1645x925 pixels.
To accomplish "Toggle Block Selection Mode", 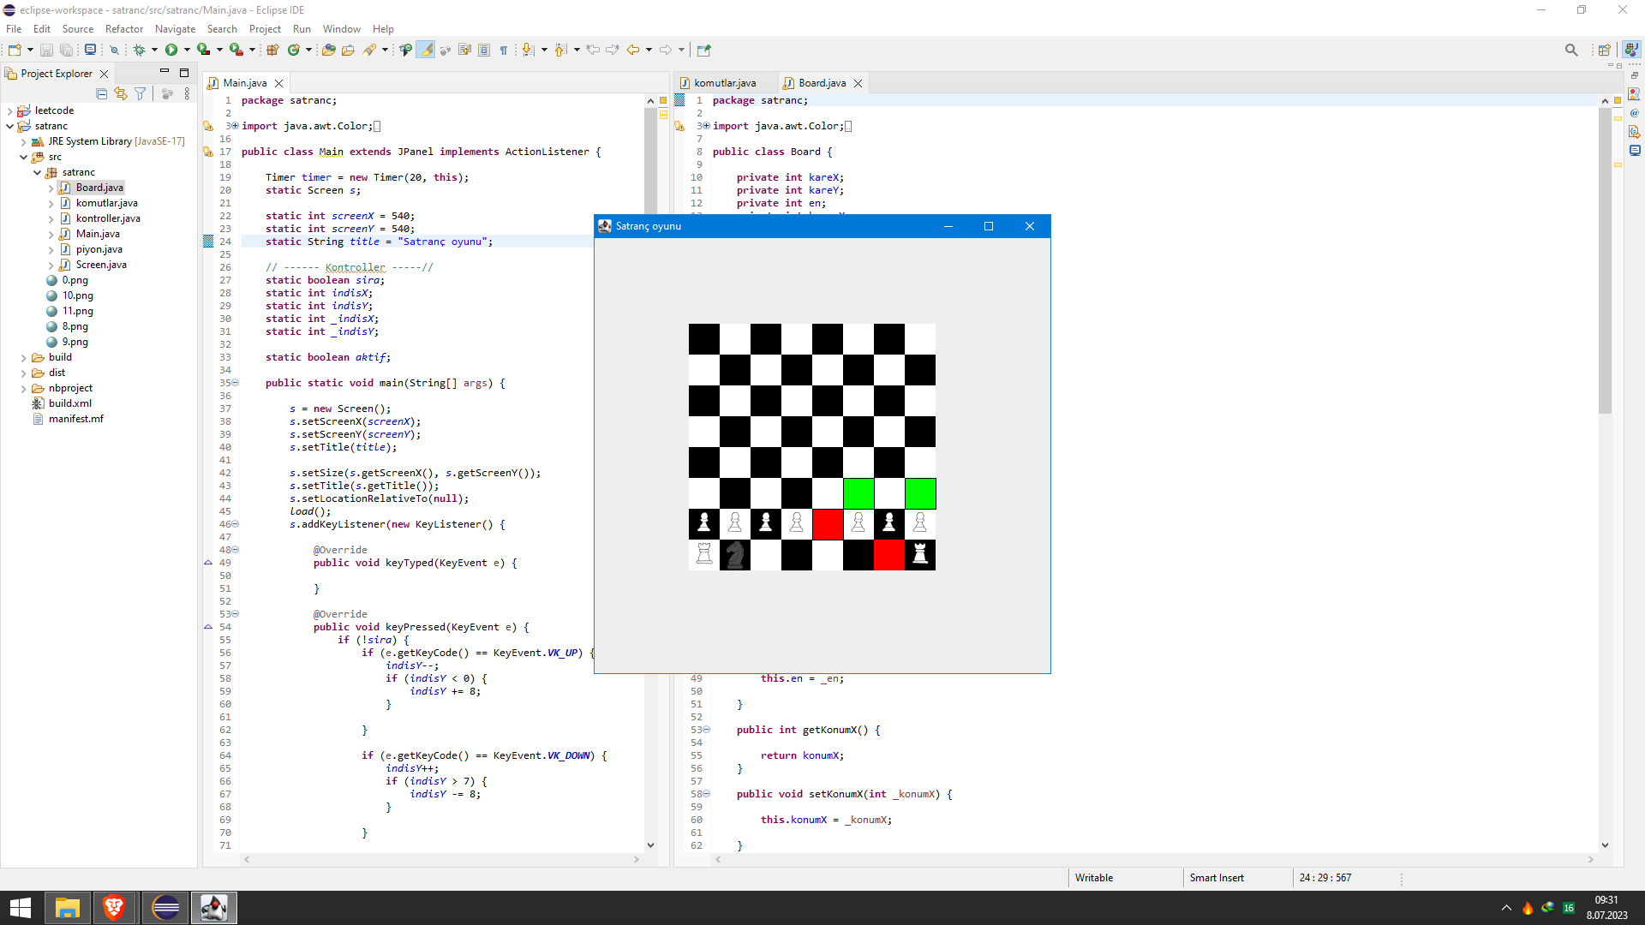I will [x=484, y=50].
